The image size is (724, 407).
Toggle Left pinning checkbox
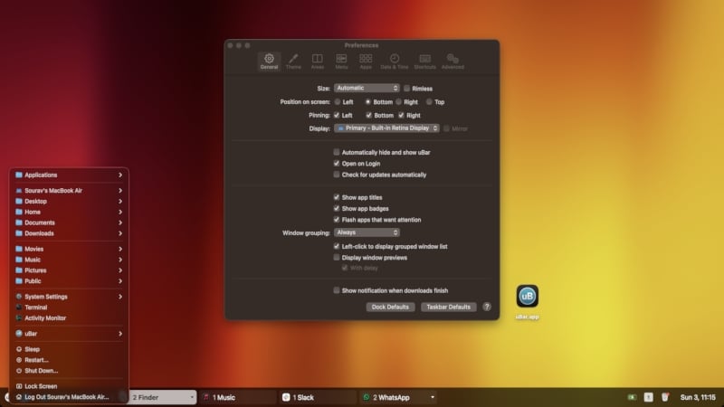pyautogui.click(x=337, y=115)
